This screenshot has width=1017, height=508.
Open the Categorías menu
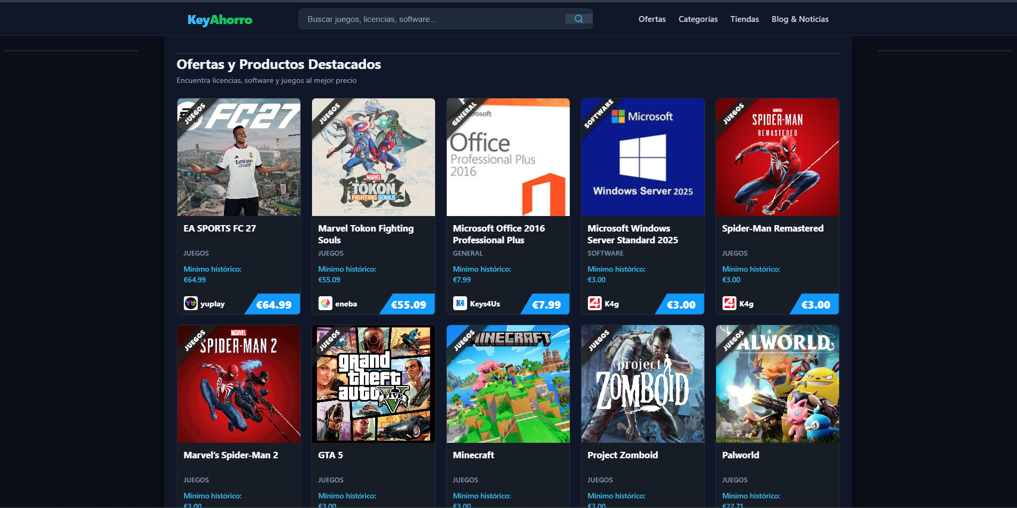pos(698,19)
